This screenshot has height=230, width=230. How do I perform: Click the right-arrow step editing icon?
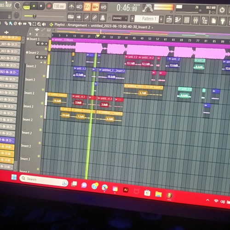point(79,17)
